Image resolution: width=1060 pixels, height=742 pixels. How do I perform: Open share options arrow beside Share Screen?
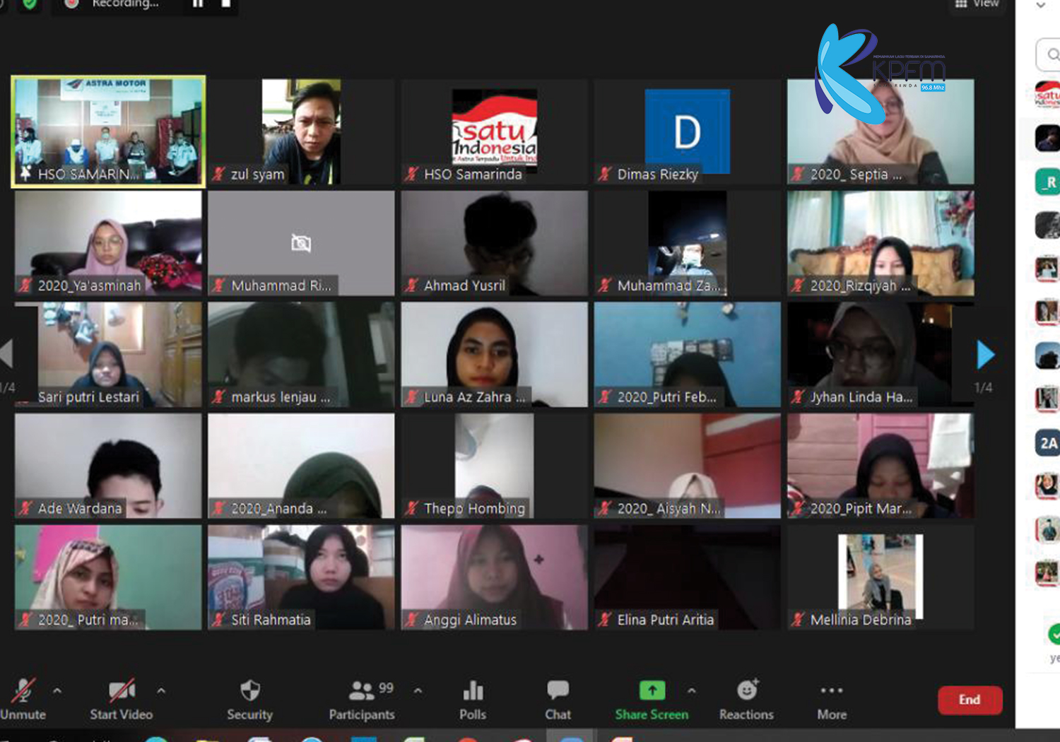(x=692, y=690)
